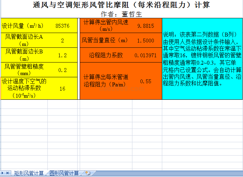This screenshot has width=243, height=177.
Task: Click the next sheet navigation arrow
Action: tap(3, 173)
